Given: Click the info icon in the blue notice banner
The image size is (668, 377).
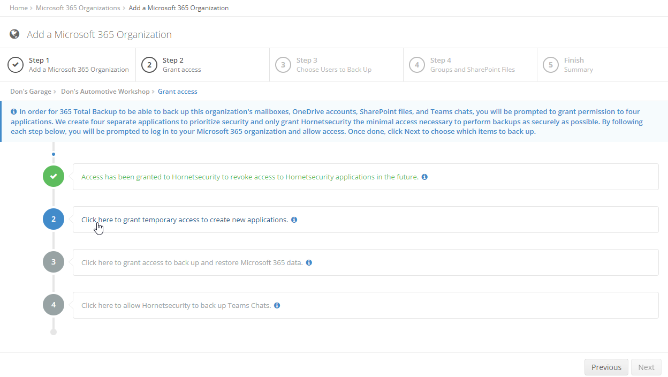Looking at the screenshot, I should point(13,112).
